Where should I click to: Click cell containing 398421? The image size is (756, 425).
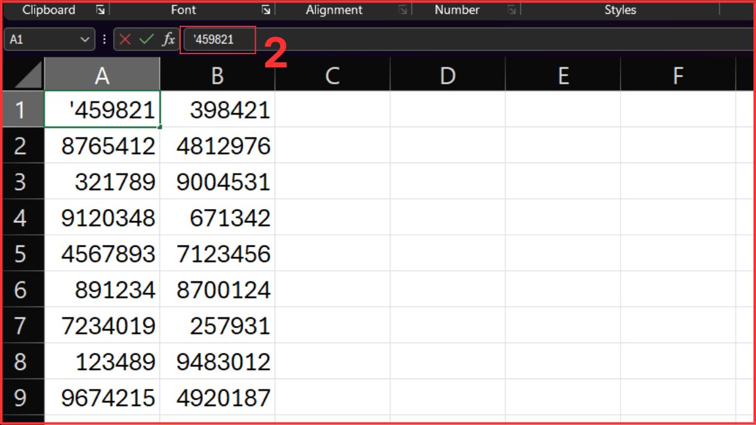point(217,110)
